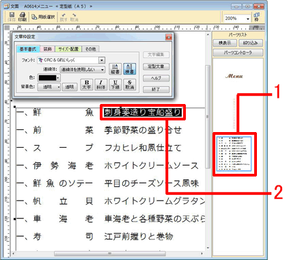Toggle 斜体 italic formatting
Screen dimensions: 287x260
101,85
